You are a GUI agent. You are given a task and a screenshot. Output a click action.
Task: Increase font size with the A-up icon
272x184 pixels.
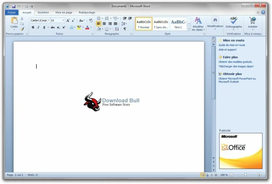coord(68,20)
